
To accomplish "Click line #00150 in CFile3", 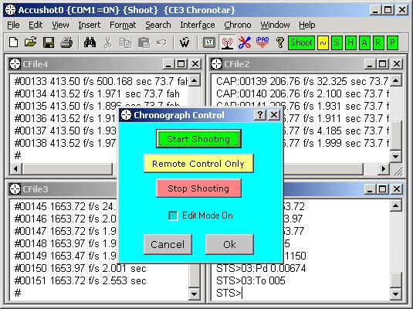I will [x=80, y=269].
